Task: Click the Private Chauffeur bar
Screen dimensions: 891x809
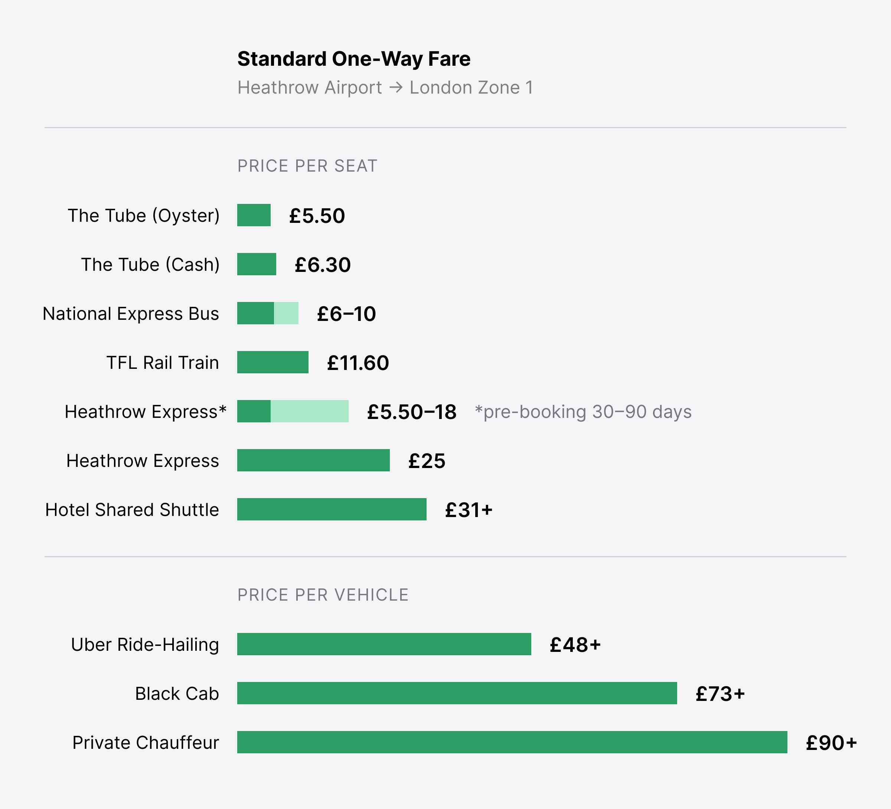Action: pos(512,743)
